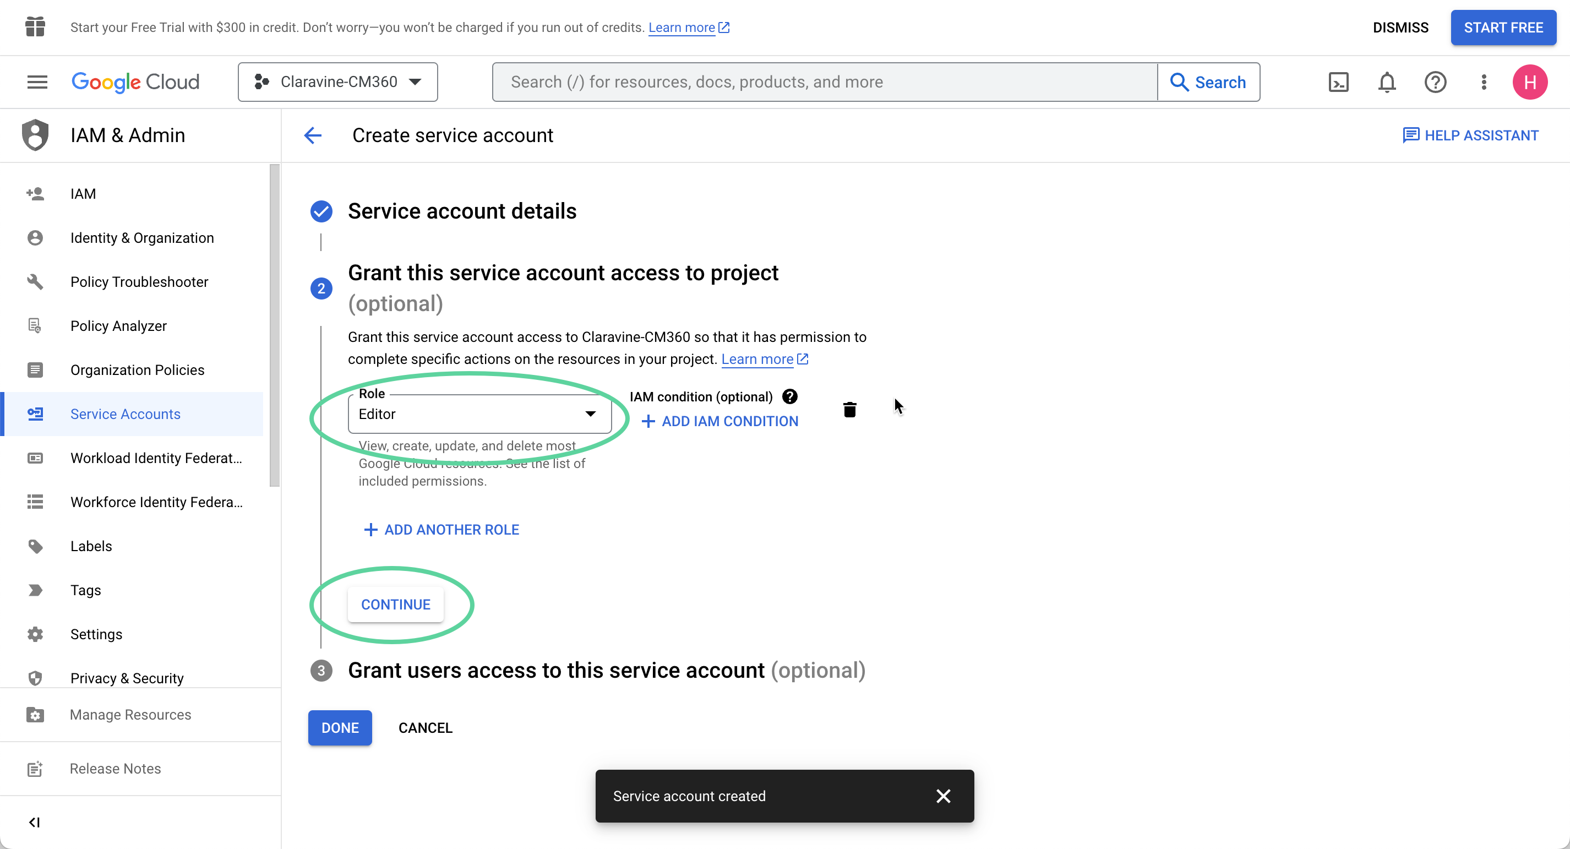
Task: Click START FREE trial button
Action: (x=1503, y=28)
